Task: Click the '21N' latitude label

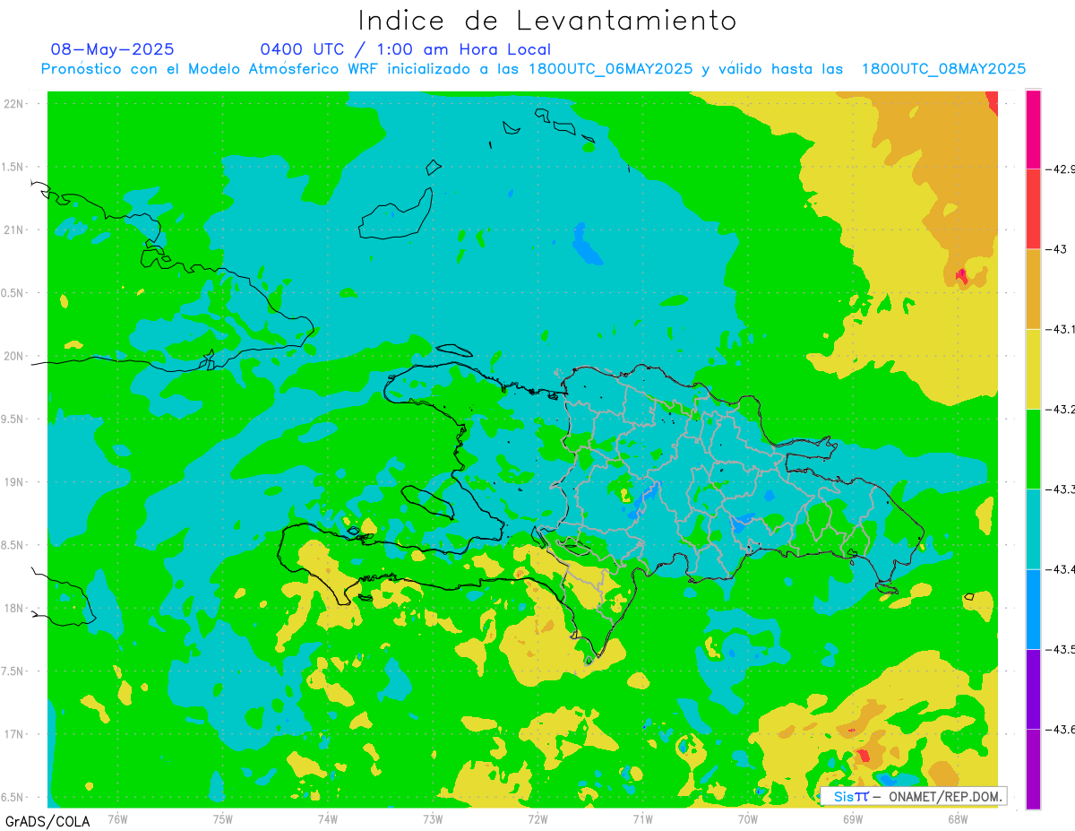Action: [13, 229]
